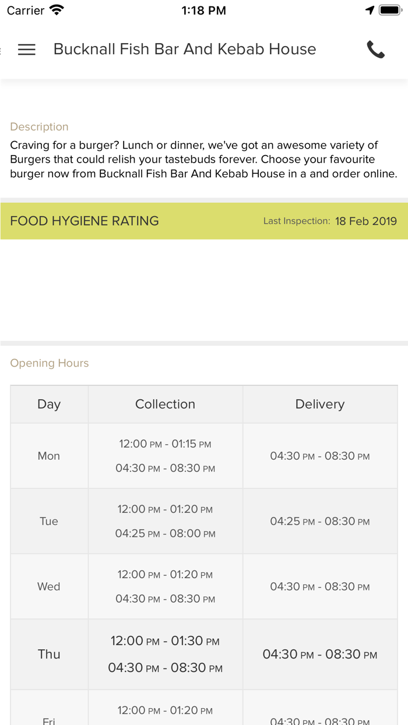Tap the location arrow in the status bar

(370, 9)
